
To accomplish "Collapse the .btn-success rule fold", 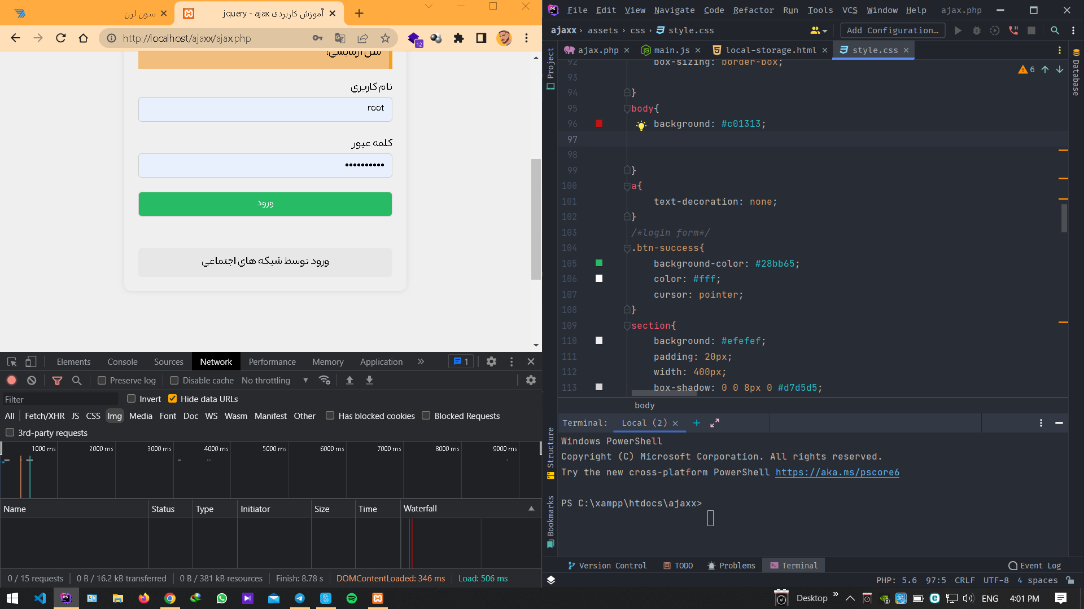I will [627, 248].
